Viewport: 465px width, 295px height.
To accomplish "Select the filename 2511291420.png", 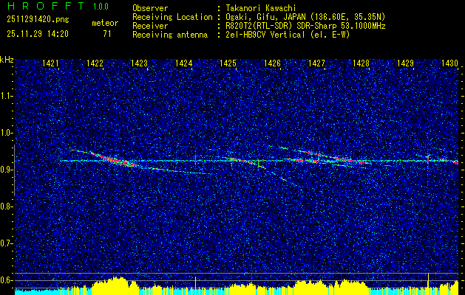I will [38, 20].
